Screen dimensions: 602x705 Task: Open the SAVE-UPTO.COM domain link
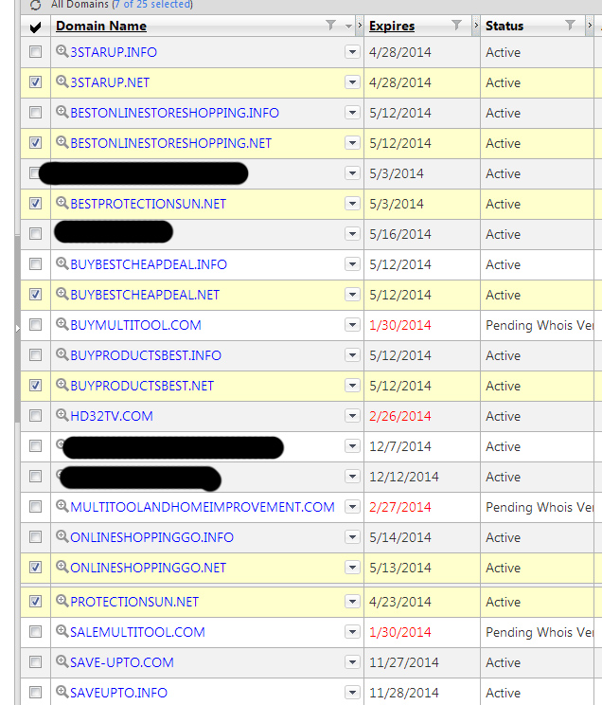tap(122, 662)
